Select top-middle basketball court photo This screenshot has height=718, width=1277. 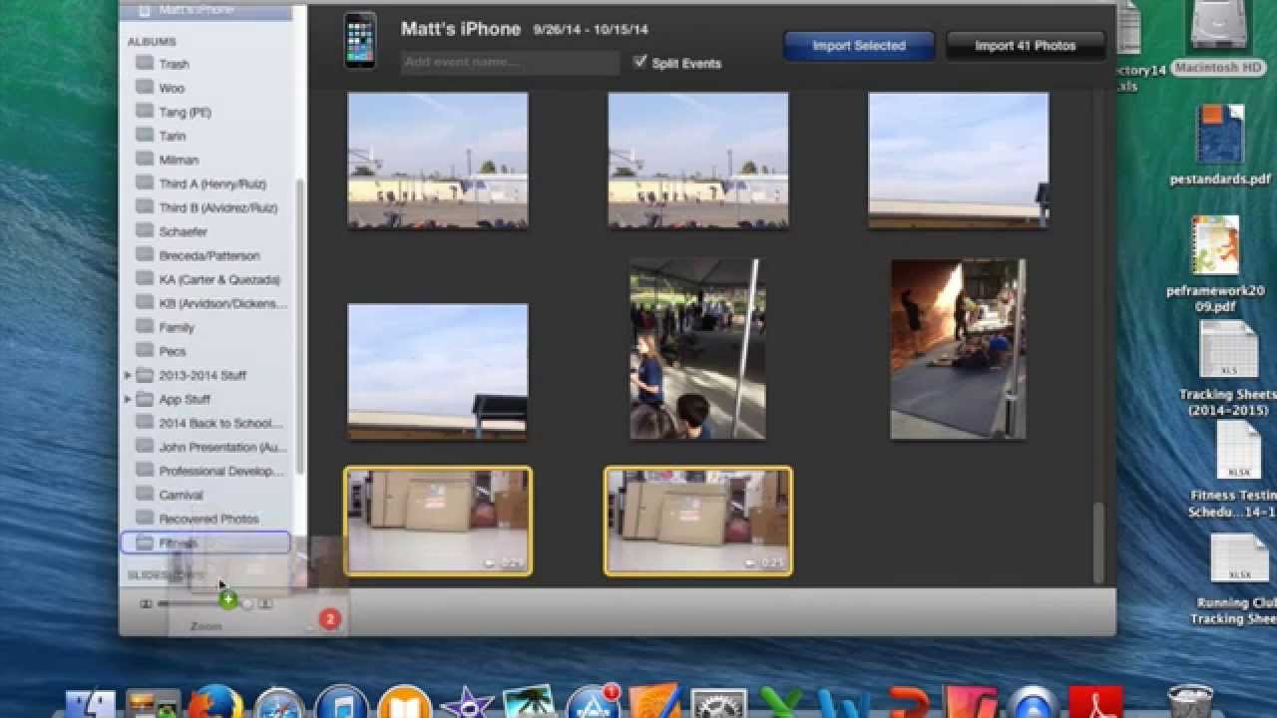698,161
